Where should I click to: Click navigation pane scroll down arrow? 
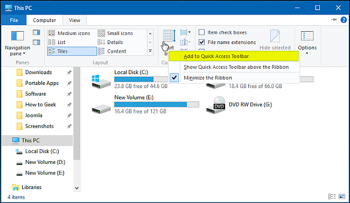[x=77, y=188]
